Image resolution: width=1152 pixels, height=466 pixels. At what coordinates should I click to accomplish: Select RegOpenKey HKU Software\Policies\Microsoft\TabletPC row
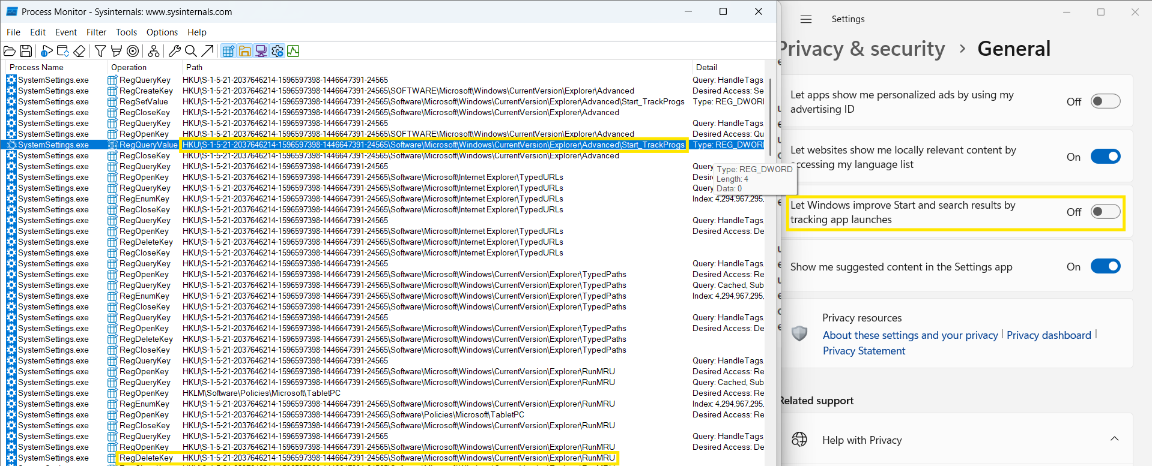click(385, 414)
